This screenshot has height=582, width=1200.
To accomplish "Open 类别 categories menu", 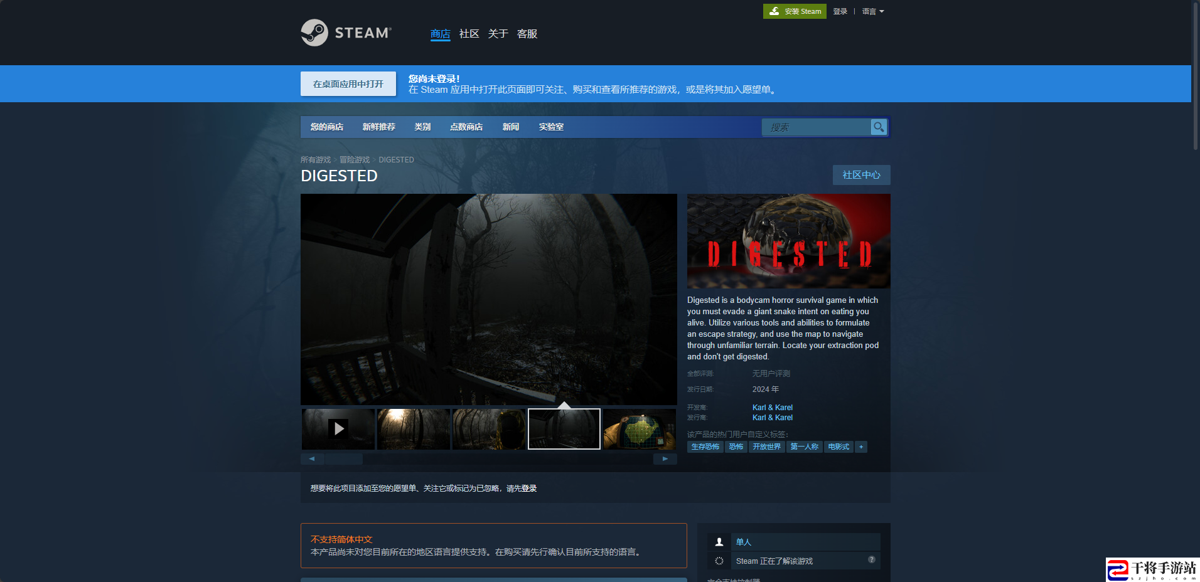I will [x=422, y=127].
